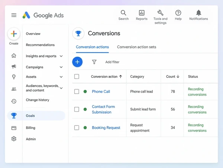
Task: Open Admin menu item
Action: click(31, 139)
